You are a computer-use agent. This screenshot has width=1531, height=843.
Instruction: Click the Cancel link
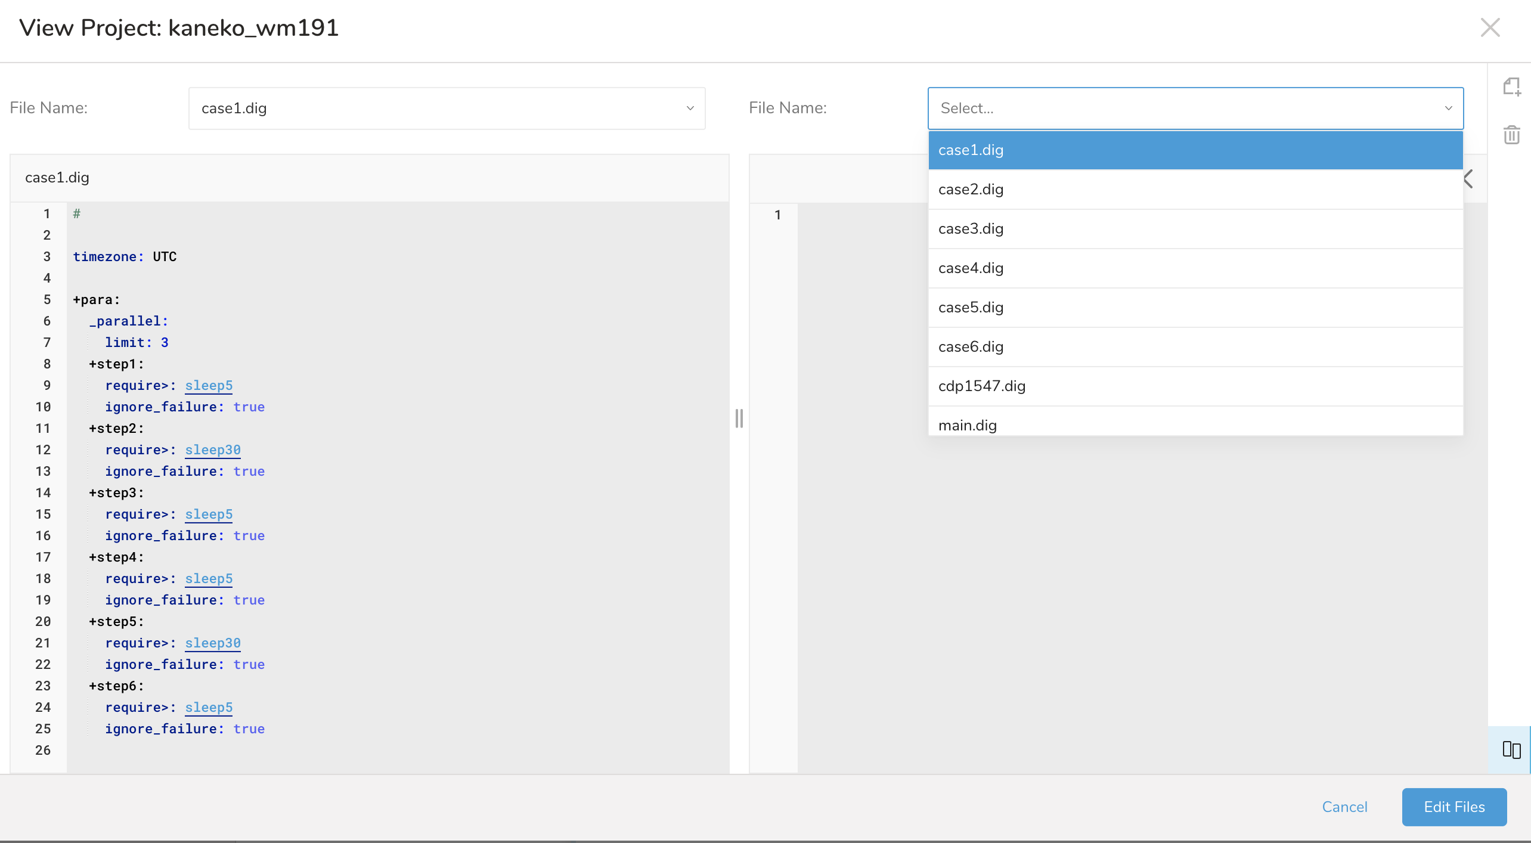pyautogui.click(x=1344, y=807)
